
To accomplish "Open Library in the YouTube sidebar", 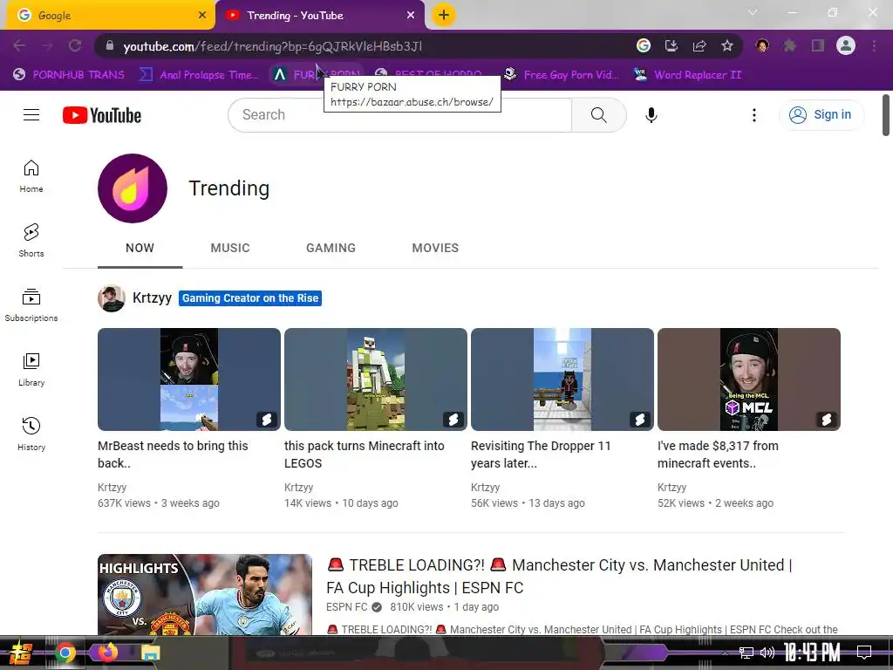I will click(x=31, y=370).
